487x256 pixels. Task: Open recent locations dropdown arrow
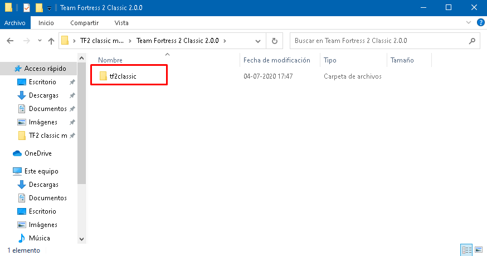tap(40, 41)
